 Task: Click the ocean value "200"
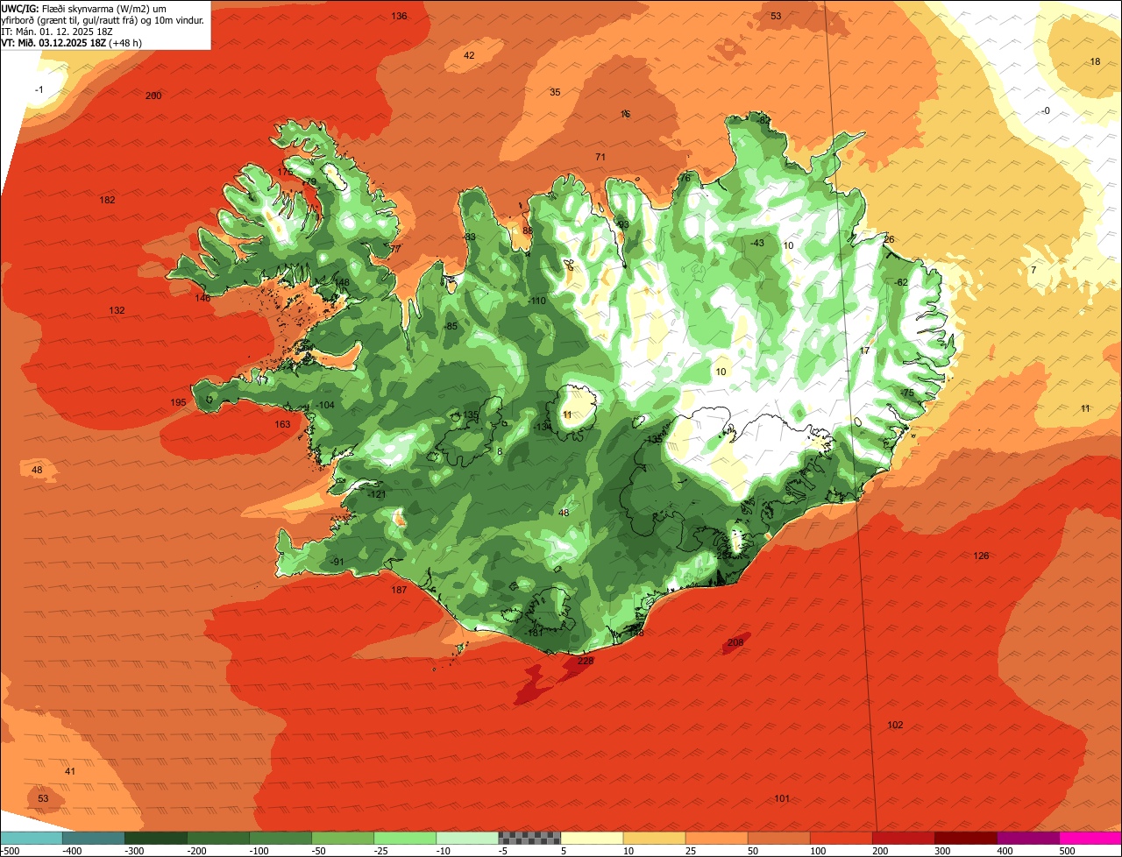(x=153, y=96)
